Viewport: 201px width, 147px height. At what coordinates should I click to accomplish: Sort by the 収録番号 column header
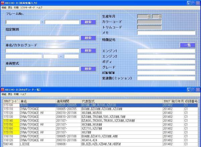click(x=191, y=101)
